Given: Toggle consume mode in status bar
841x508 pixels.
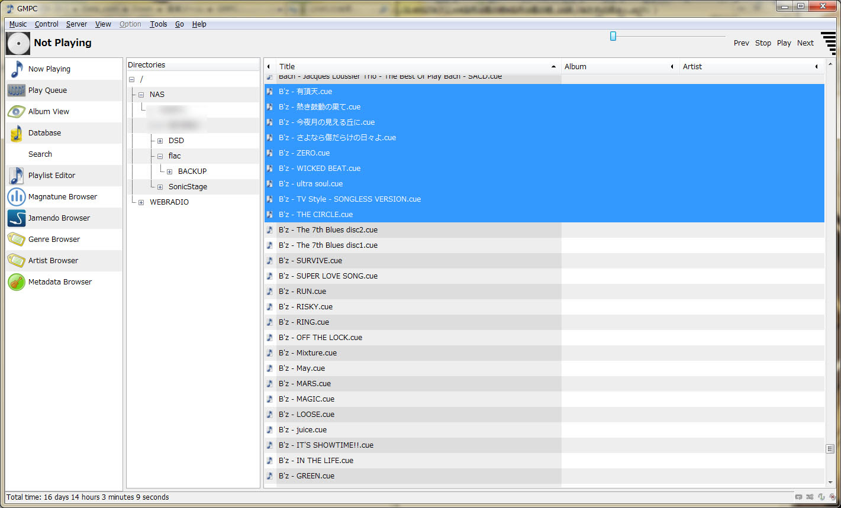Looking at the screenshot, I should (x=832, y=497).
